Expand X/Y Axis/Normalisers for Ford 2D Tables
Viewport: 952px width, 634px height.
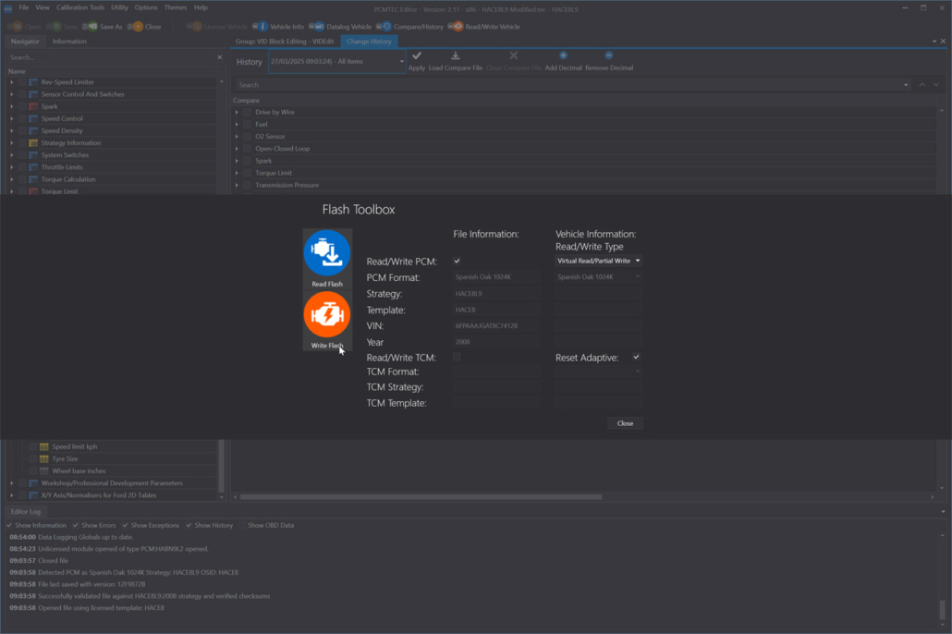point(11,495)
